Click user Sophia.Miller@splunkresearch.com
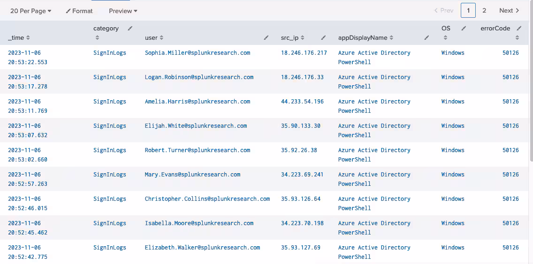 pos(198,53)
